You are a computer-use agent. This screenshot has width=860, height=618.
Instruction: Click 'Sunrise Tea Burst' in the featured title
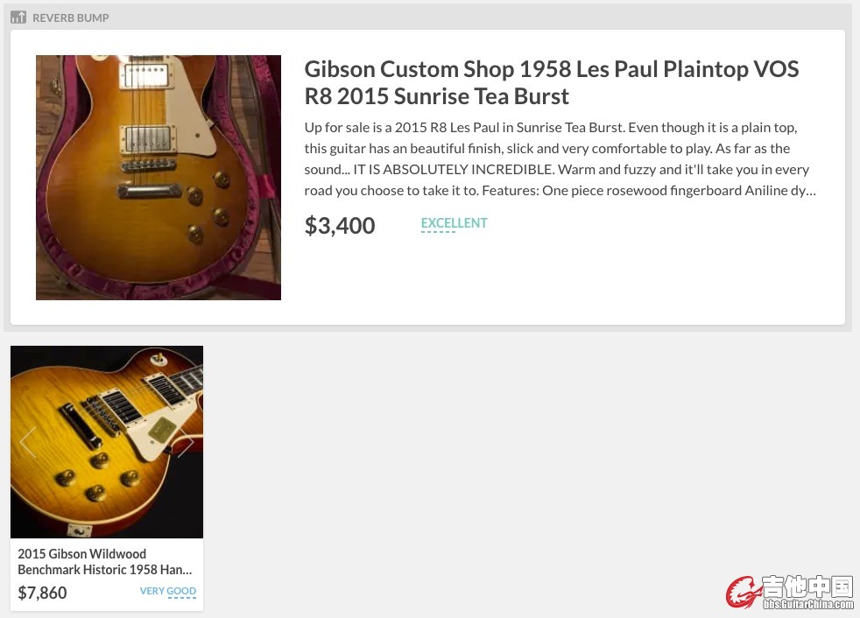click(482, 96)
